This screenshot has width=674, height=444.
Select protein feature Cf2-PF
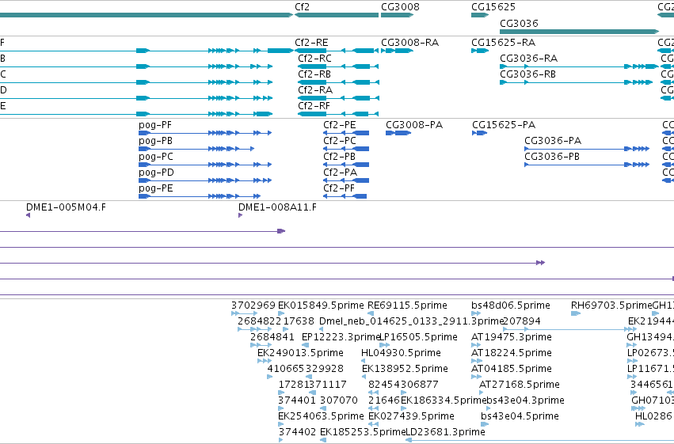[x=345, y=196]
